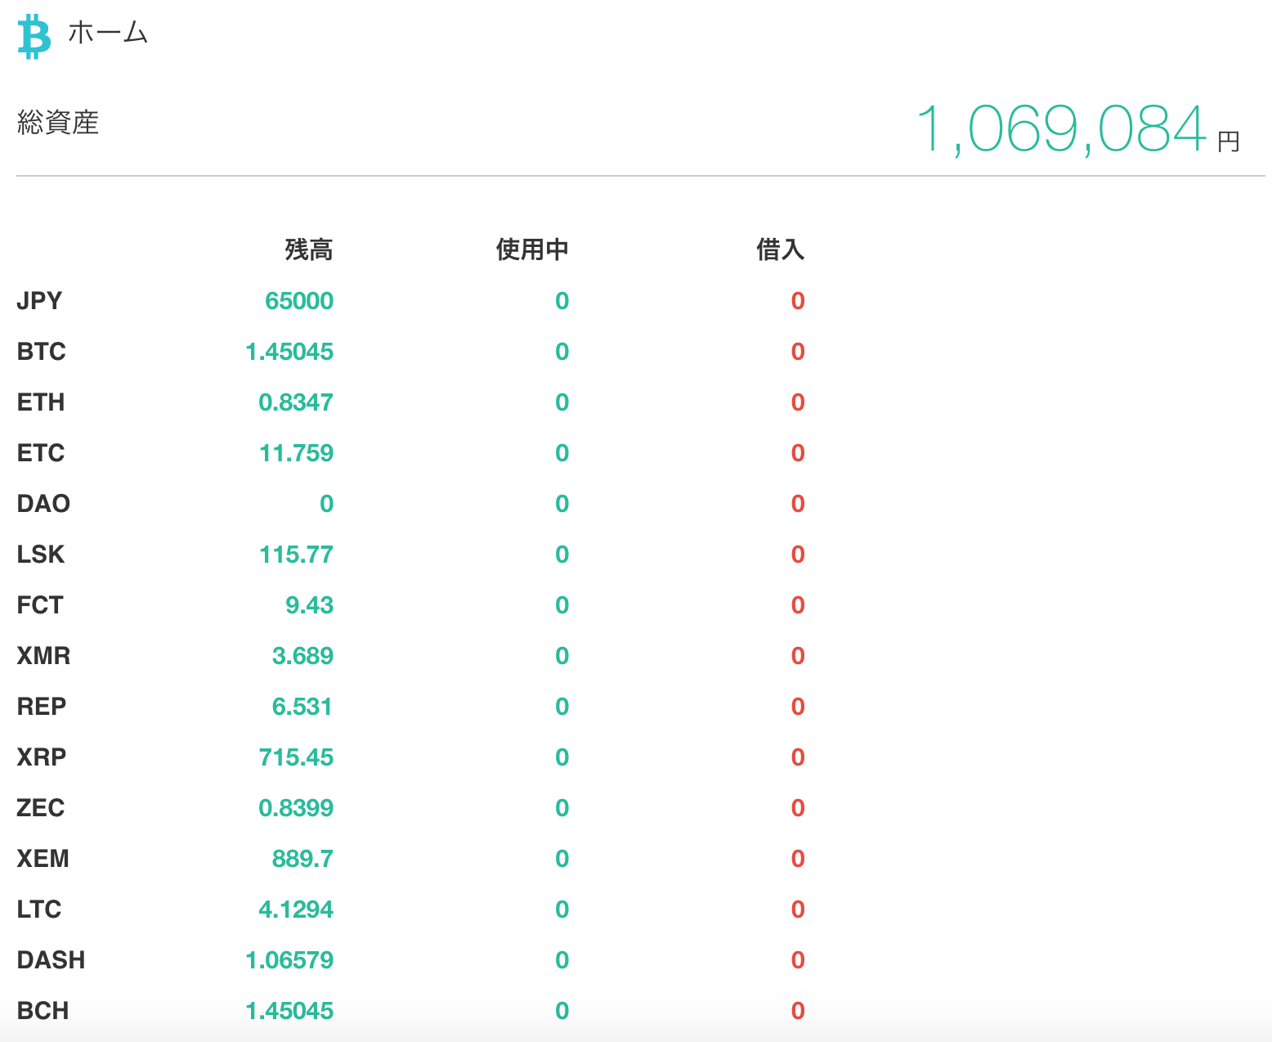This screenshot has height=1042, width=1272.
Task: Click the 残高 column header
Action: pos(309,249)
